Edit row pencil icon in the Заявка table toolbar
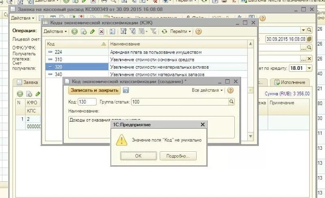This screenshot has width=325, height=198. 38,94
